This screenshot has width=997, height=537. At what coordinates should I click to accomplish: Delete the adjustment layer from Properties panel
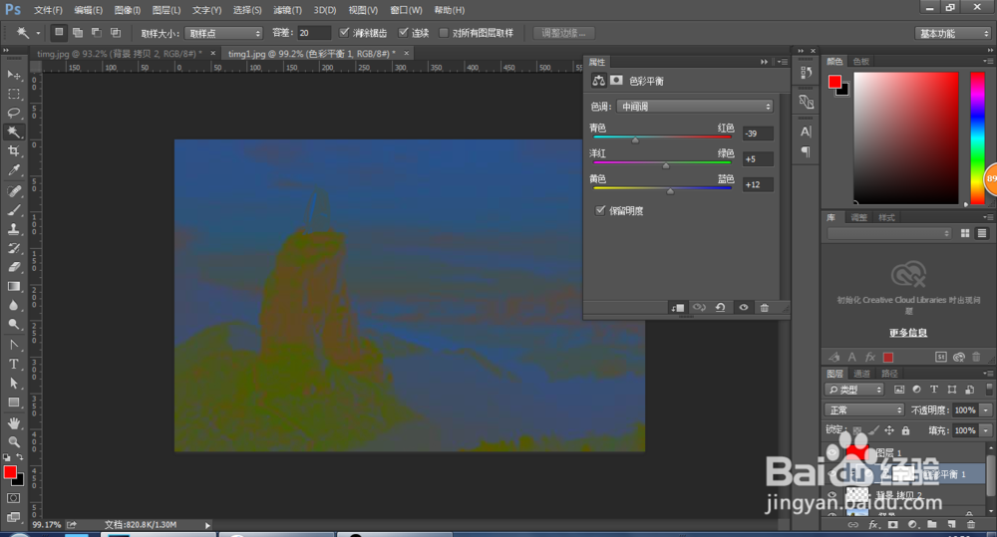pos(765,308)
